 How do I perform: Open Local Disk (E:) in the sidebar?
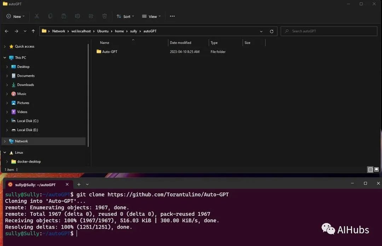pos(28,130)
